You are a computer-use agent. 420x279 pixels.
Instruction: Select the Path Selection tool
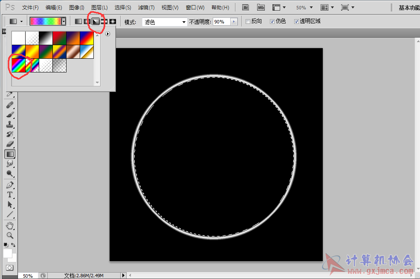click(x=10, y=204)
